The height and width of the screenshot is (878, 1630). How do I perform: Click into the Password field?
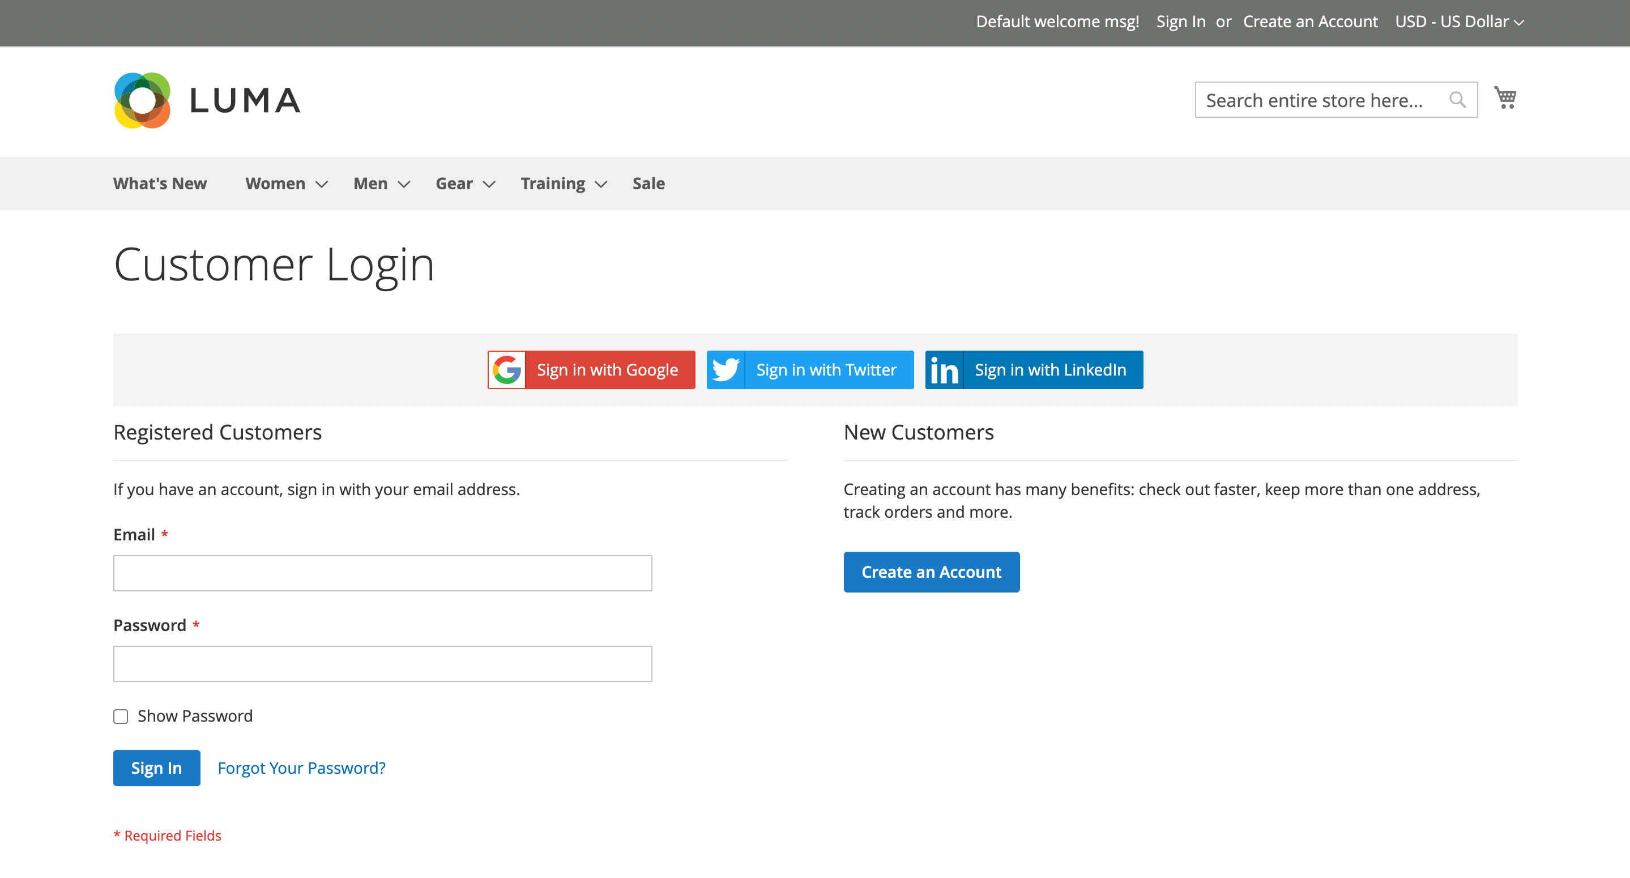[382, 663]
